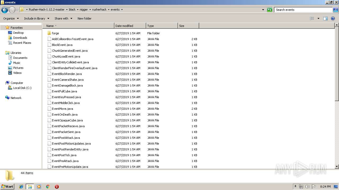Open Downloads in the navigation pane
Image resolution: width=339 pixels, height=190 pixels.
20,38
